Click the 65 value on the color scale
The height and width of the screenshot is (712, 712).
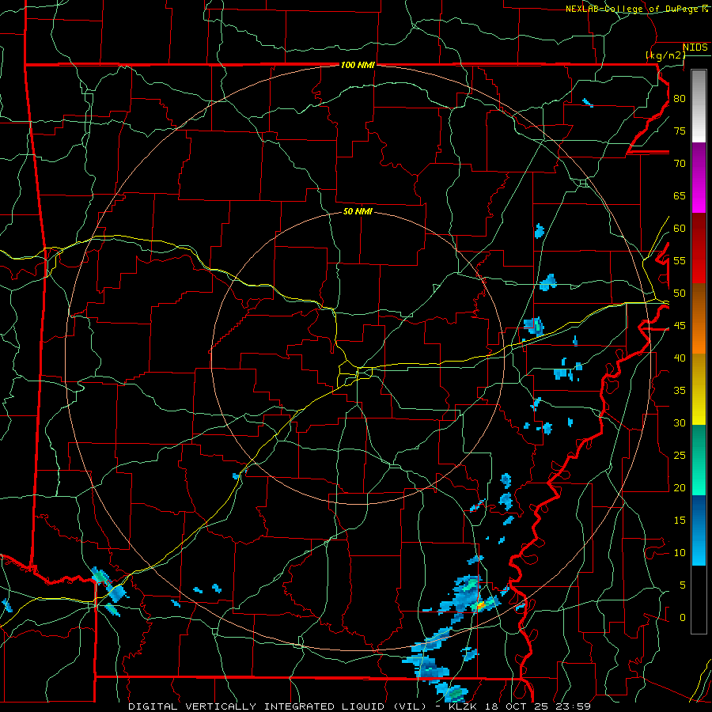tap(680, 195)
